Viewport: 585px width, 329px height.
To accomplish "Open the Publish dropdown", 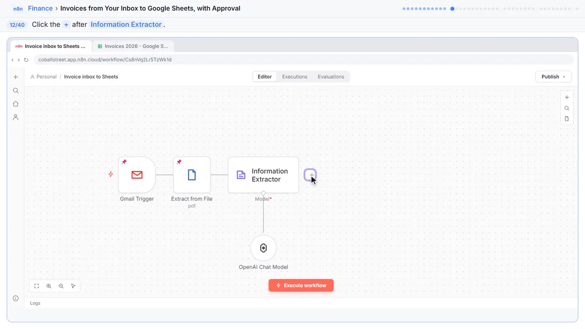I will (x=553, y=77).
